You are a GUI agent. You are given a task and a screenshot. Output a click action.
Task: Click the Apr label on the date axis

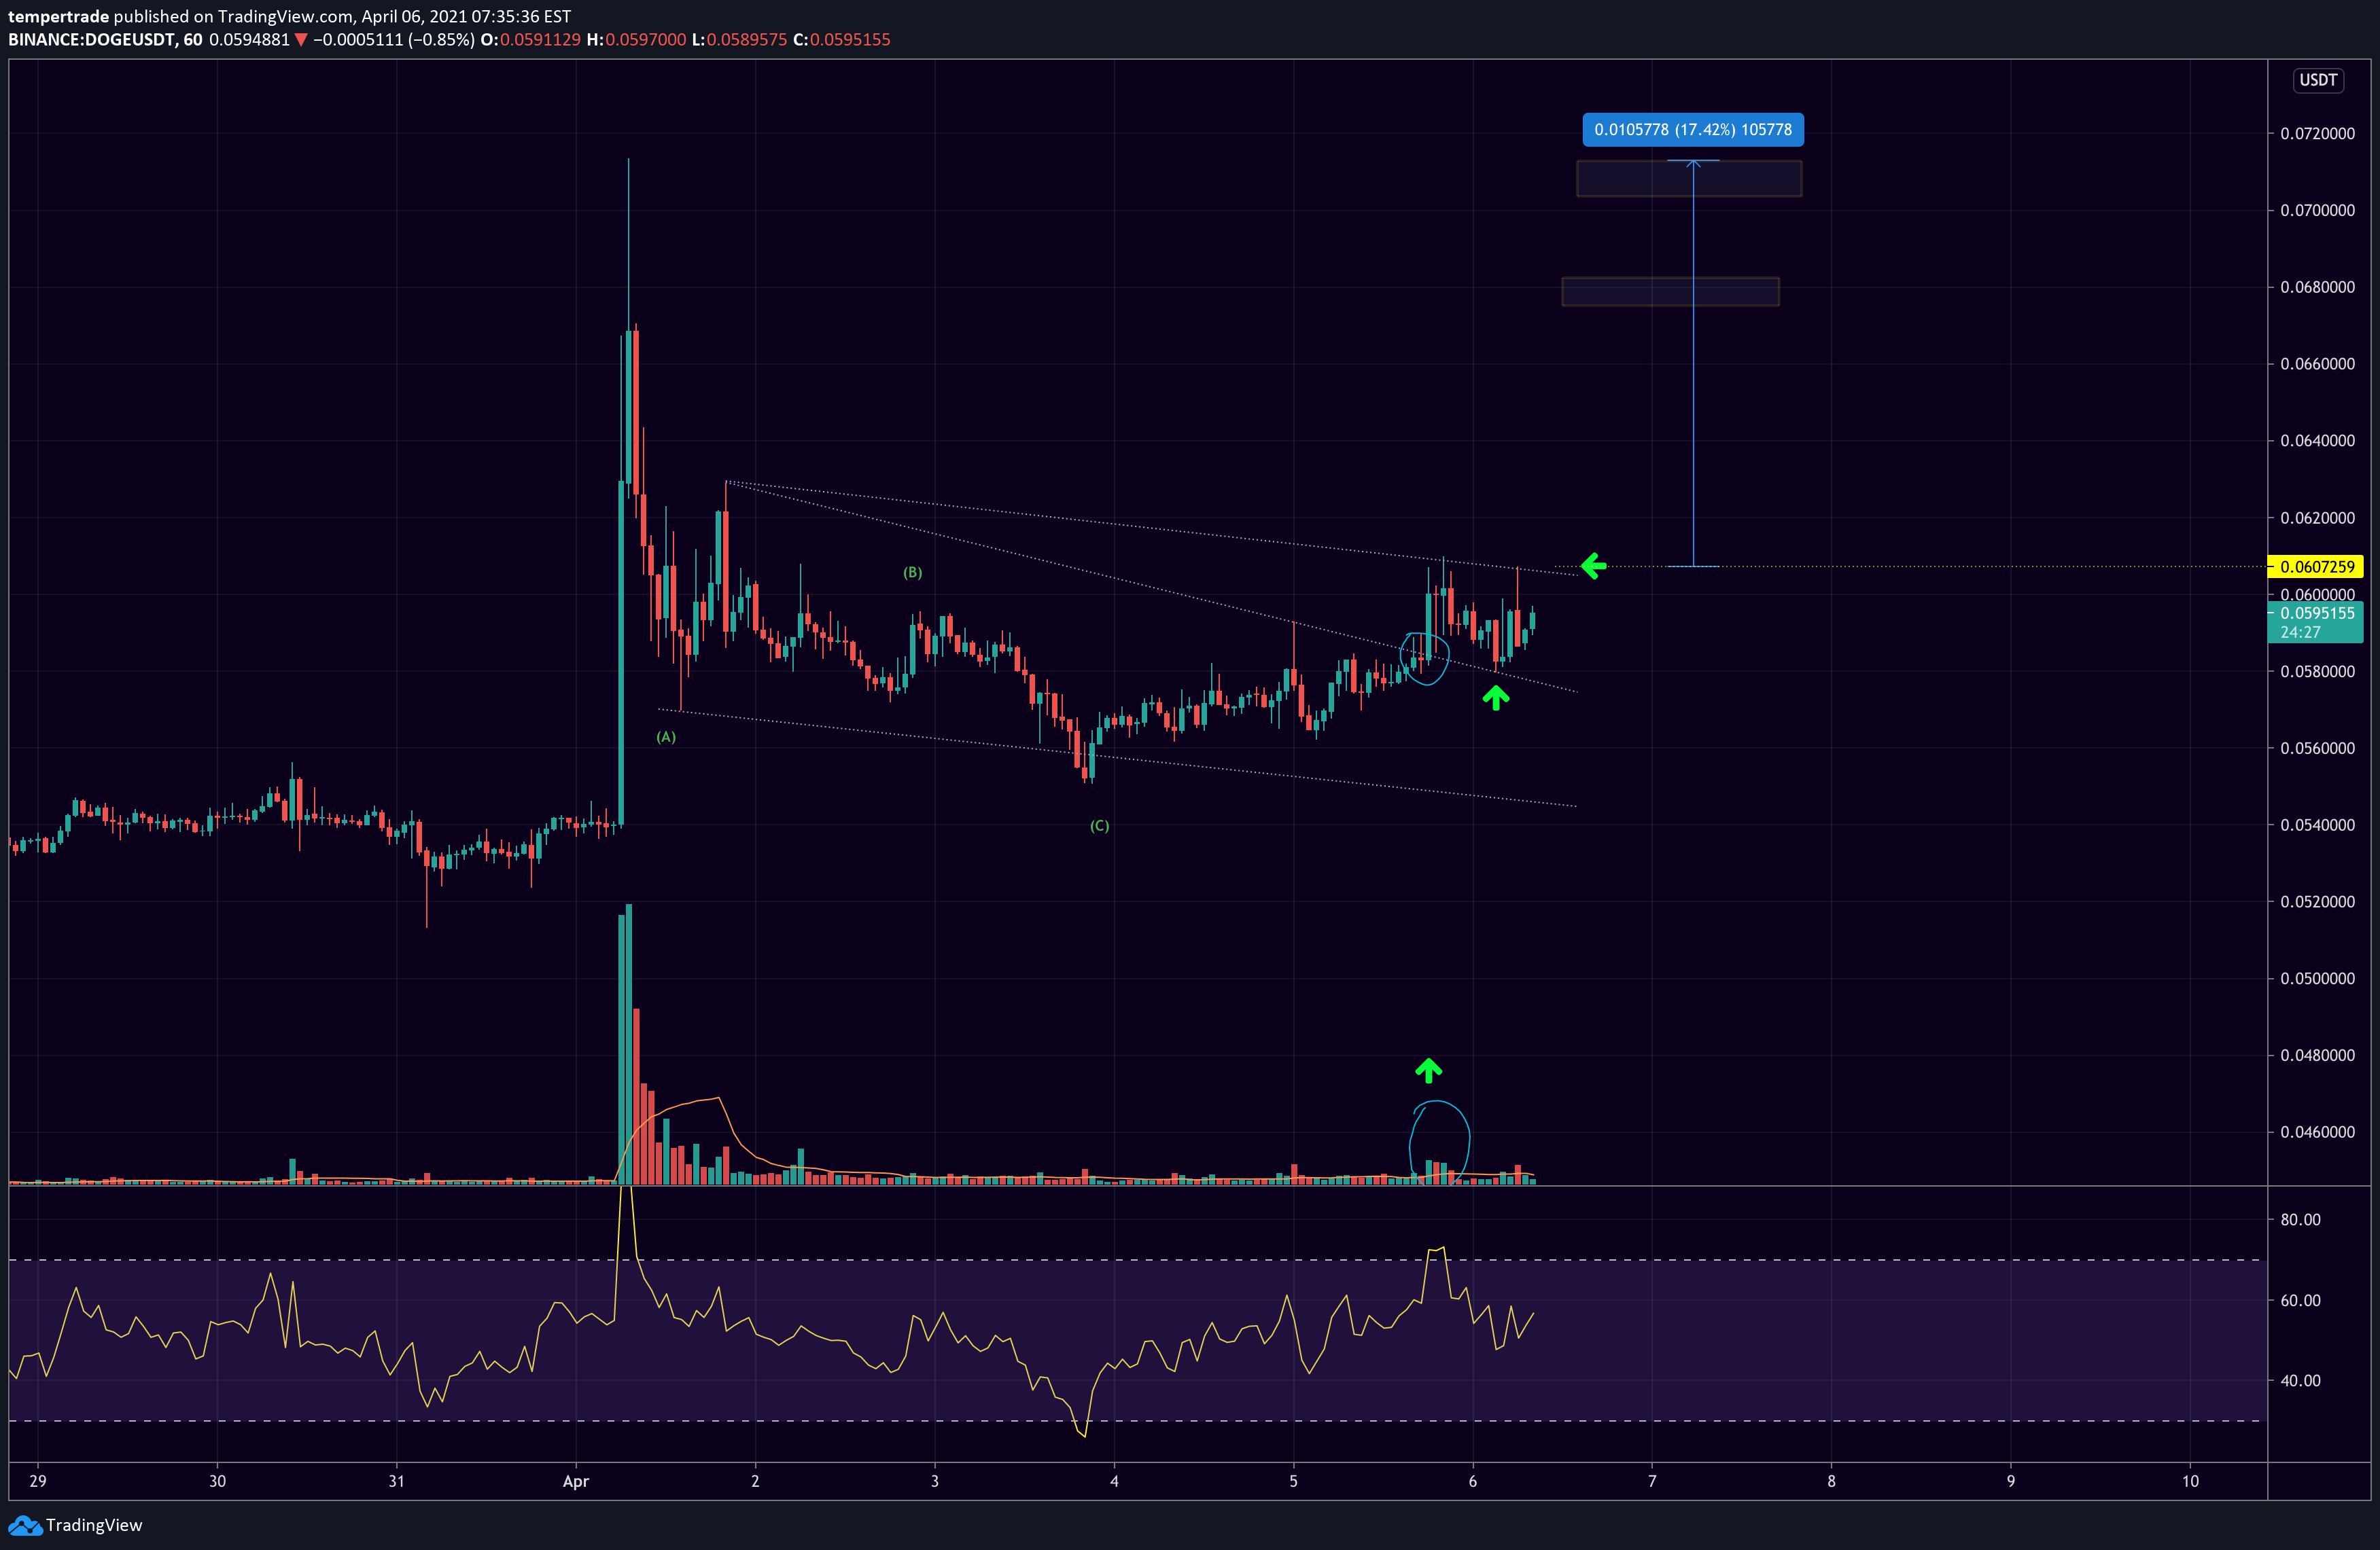576,1482
